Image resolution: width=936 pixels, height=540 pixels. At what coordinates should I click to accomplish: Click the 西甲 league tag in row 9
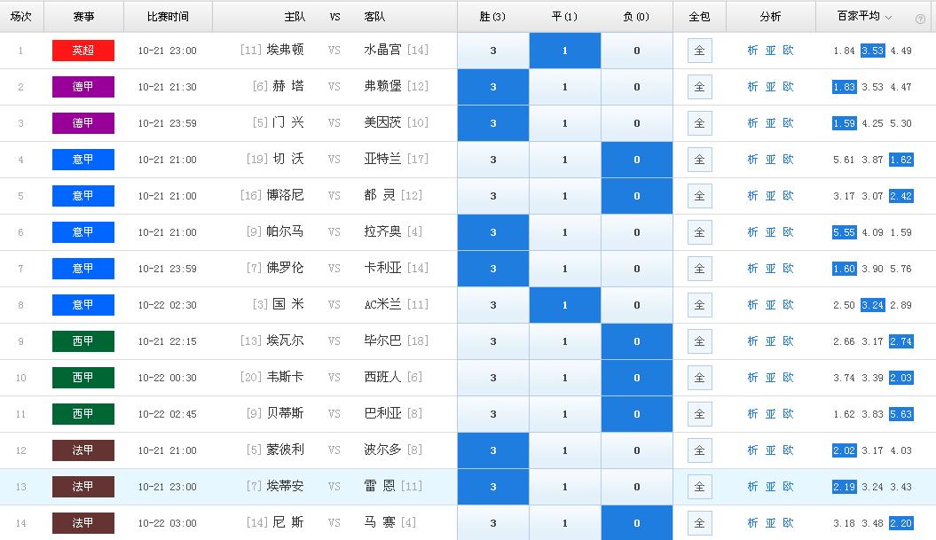coord(83,341)
